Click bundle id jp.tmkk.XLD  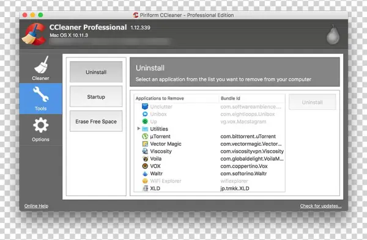coord(235,188)
